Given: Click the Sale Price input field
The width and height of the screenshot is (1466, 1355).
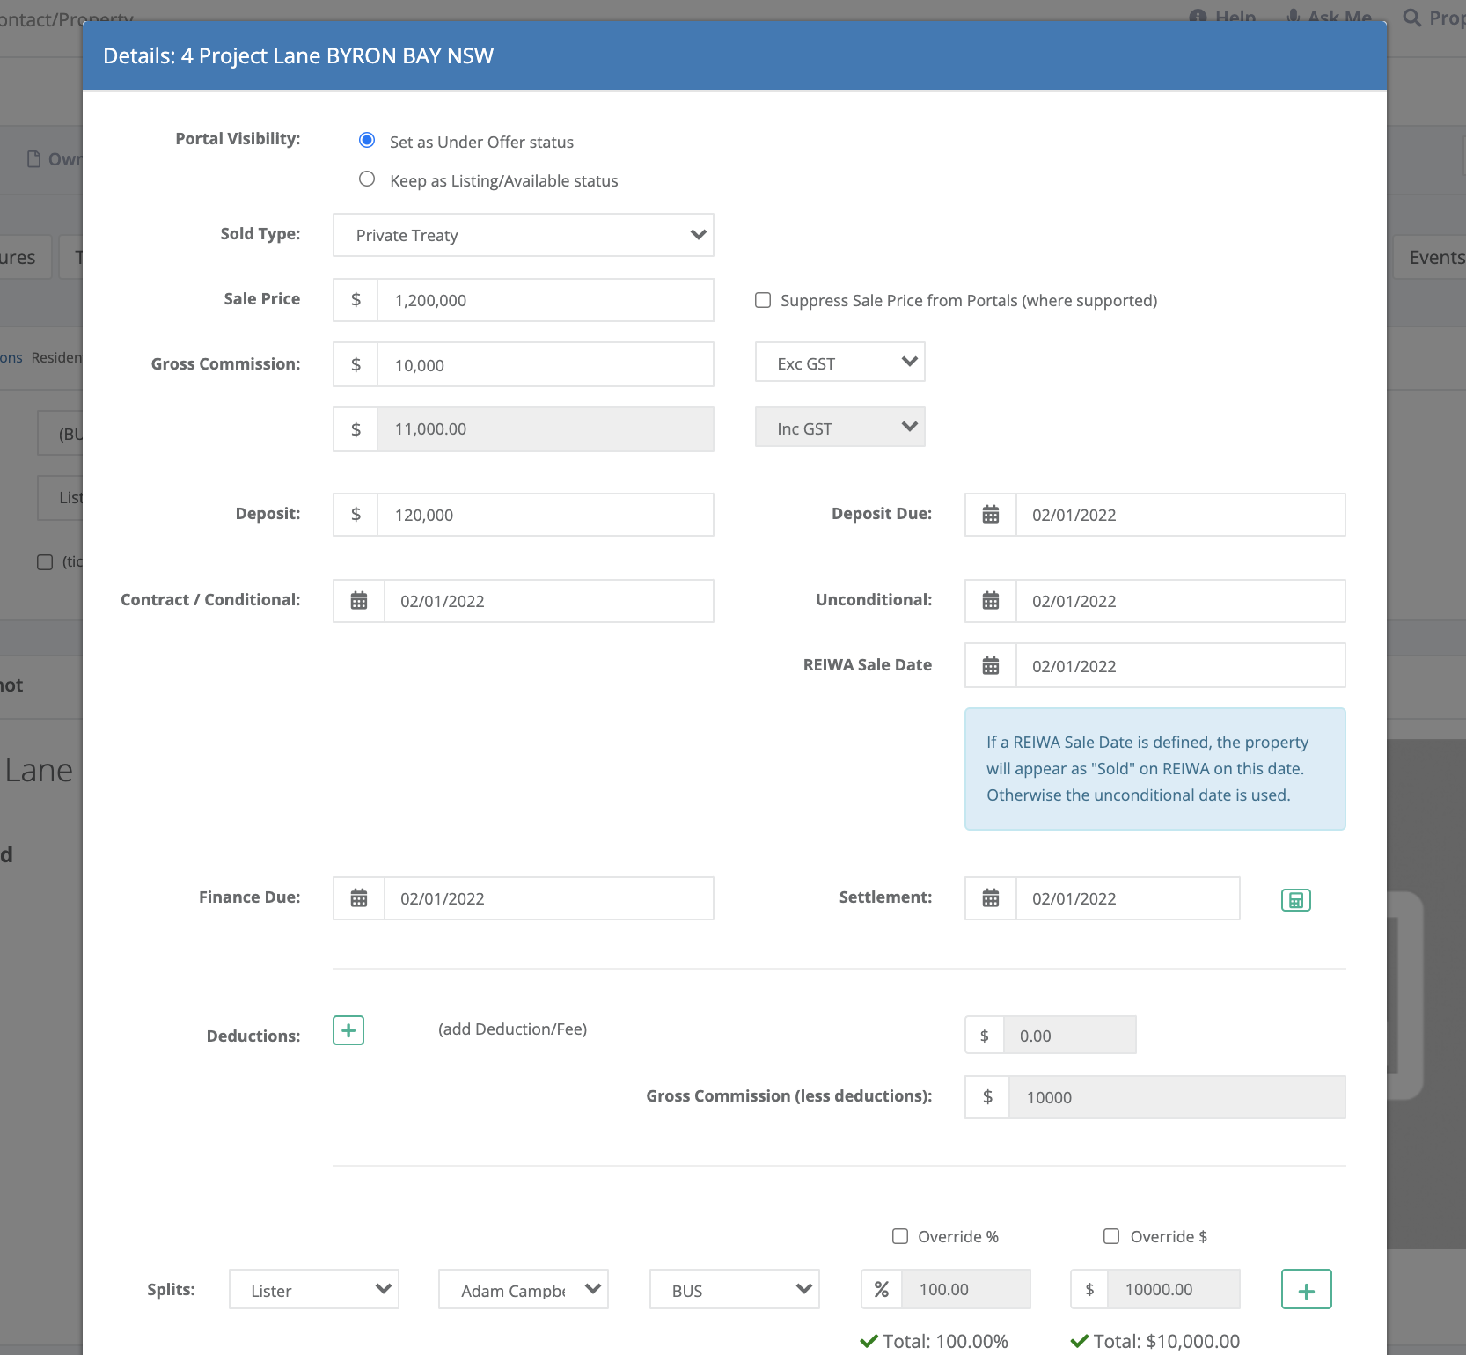Looking at the screenshot, I should pyautogui.click(x=546, y=300).
